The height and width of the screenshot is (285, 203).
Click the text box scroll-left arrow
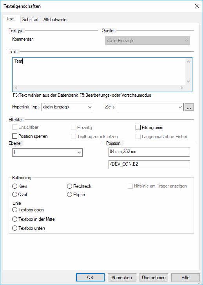point(16,88)
